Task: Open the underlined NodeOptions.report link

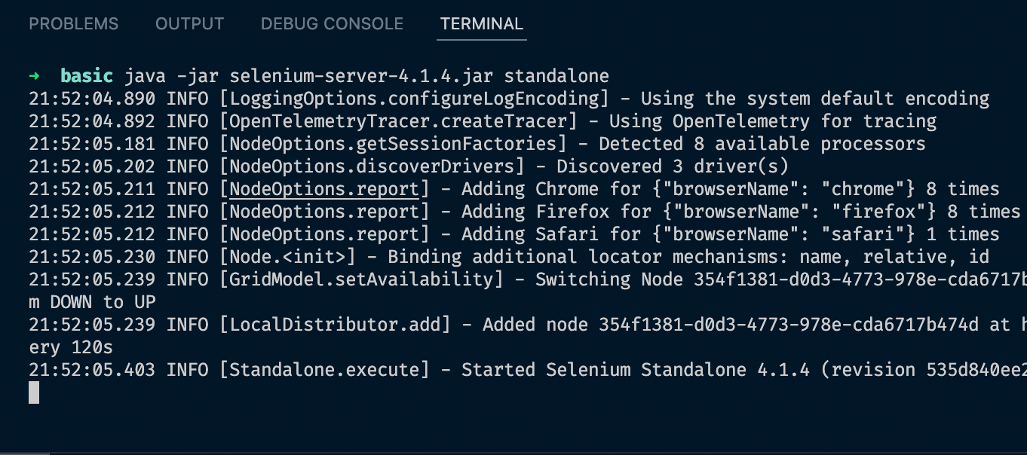Action: (324, 189)
